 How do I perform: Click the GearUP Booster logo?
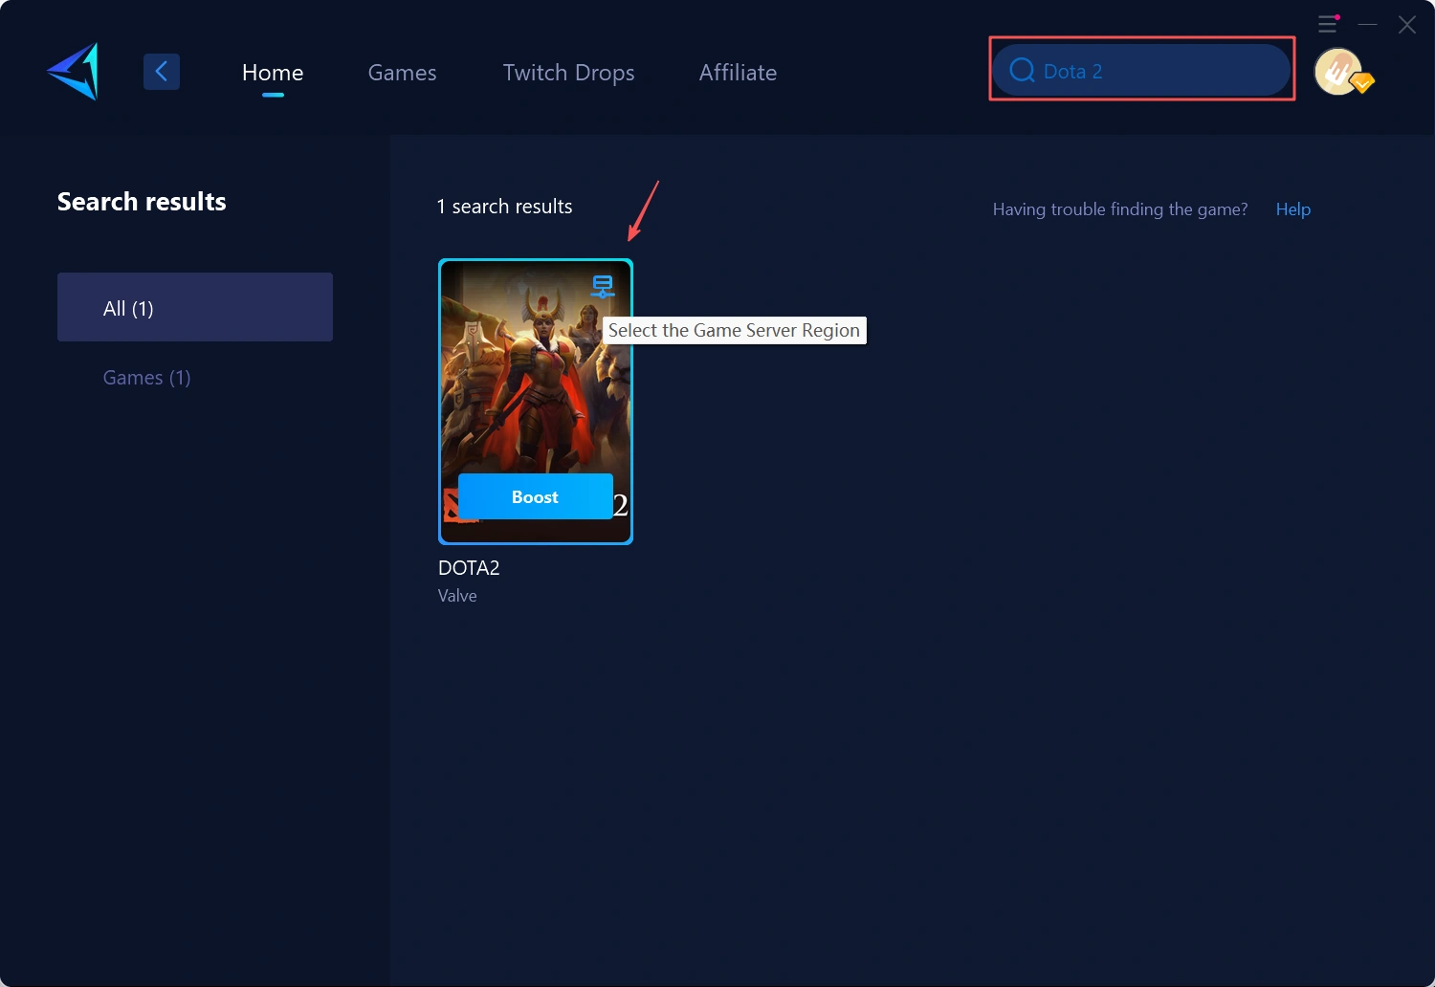(x=71, y=71)
